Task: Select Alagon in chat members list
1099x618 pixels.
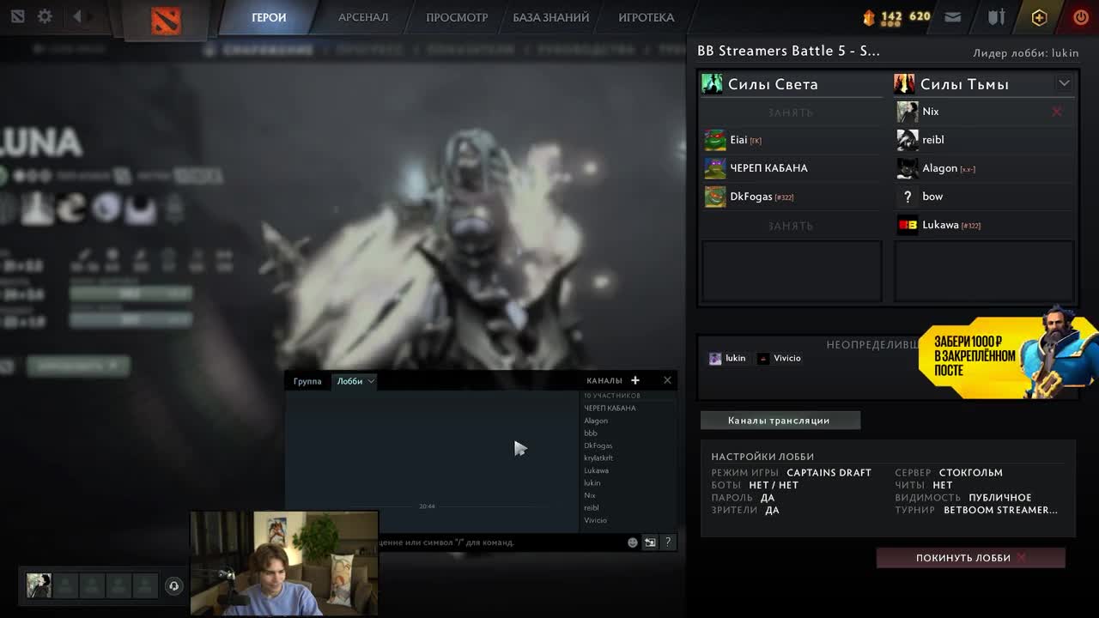Action: [596, 421]
